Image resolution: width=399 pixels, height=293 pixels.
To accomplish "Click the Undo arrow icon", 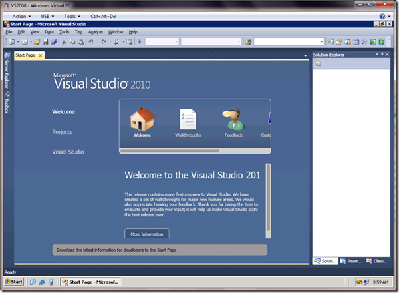I will 91,41.
